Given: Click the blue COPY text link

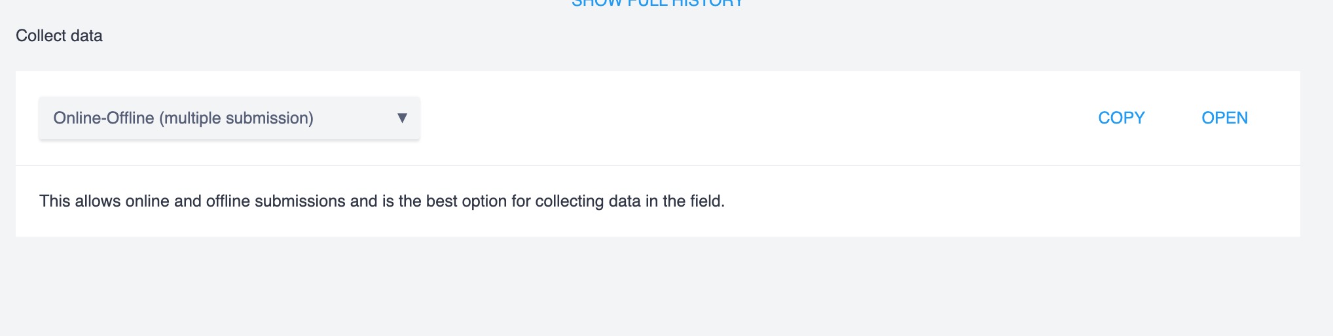Looking at the screenshot, I should tap(1121, 118).
